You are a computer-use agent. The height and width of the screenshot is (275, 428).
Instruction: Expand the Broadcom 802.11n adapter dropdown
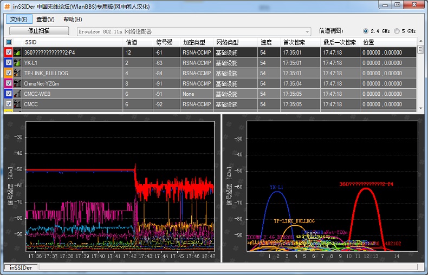[x=308, y=31]
